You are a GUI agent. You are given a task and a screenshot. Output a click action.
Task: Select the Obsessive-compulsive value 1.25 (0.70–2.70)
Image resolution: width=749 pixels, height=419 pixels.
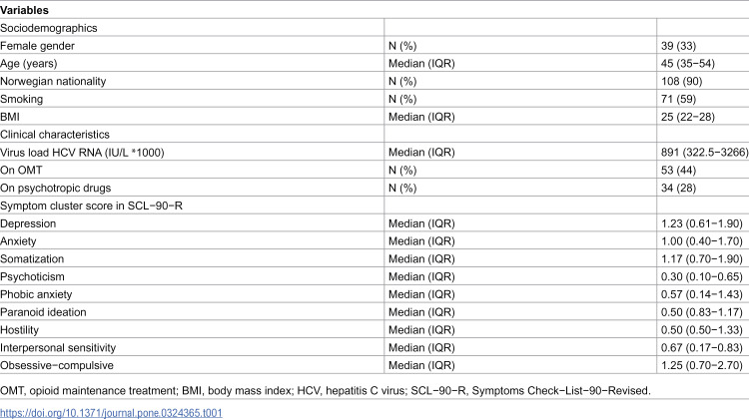(x=702, y=365)
